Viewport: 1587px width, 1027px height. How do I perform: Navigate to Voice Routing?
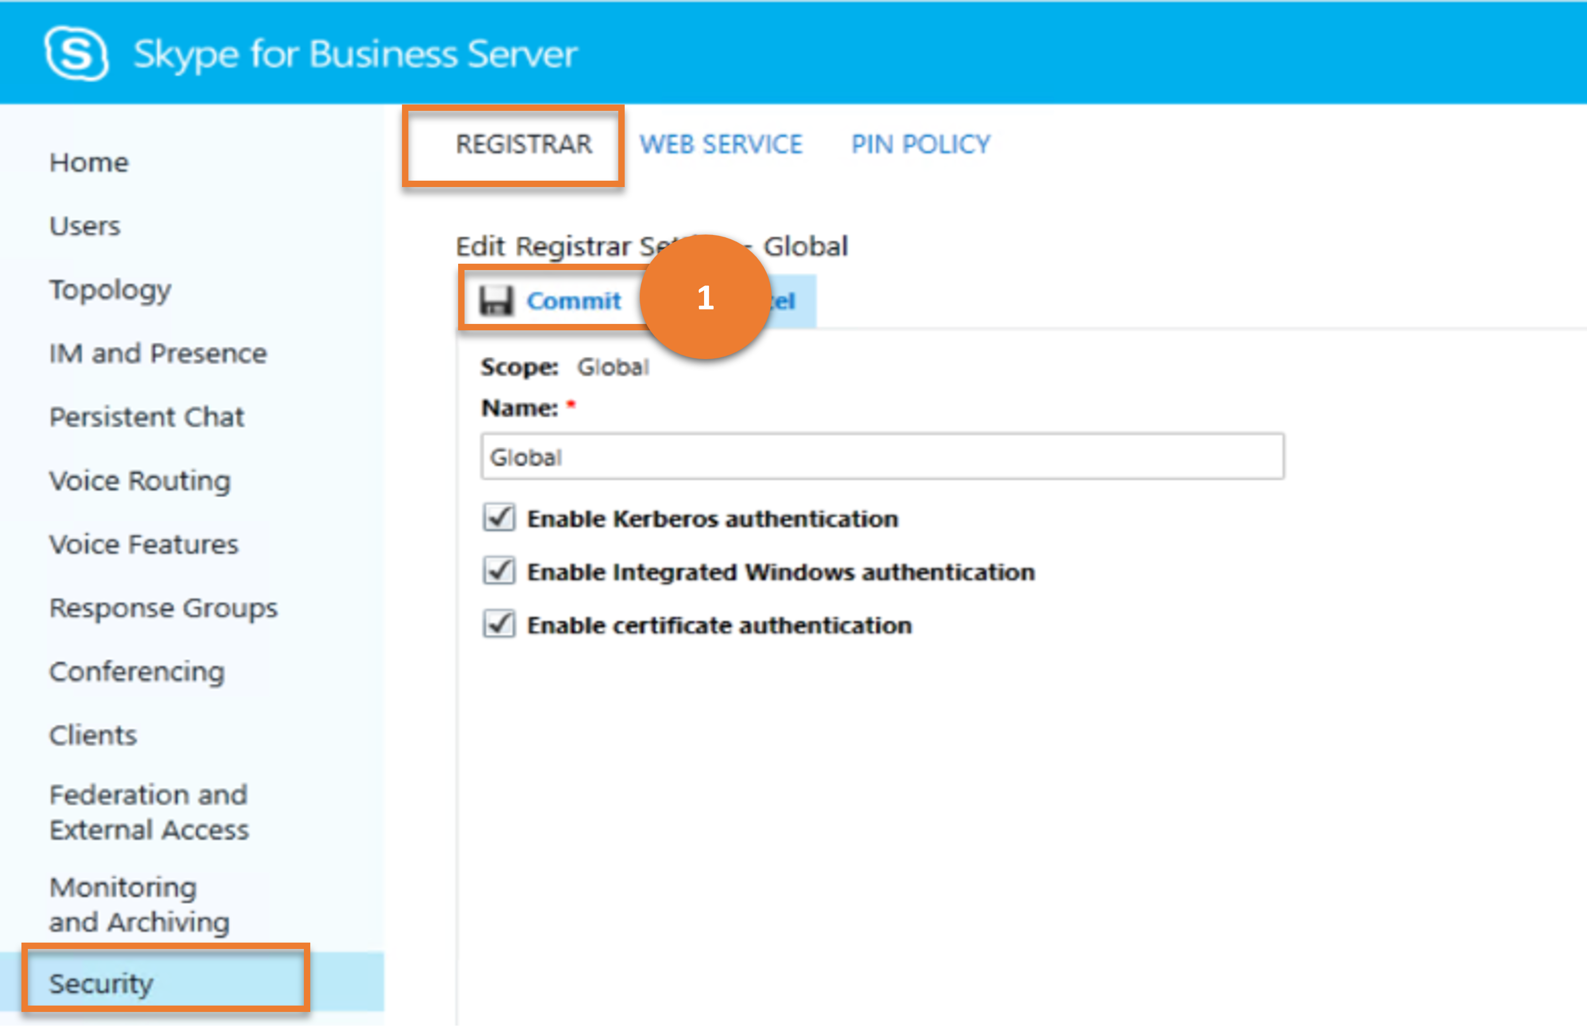click(140, 481)
